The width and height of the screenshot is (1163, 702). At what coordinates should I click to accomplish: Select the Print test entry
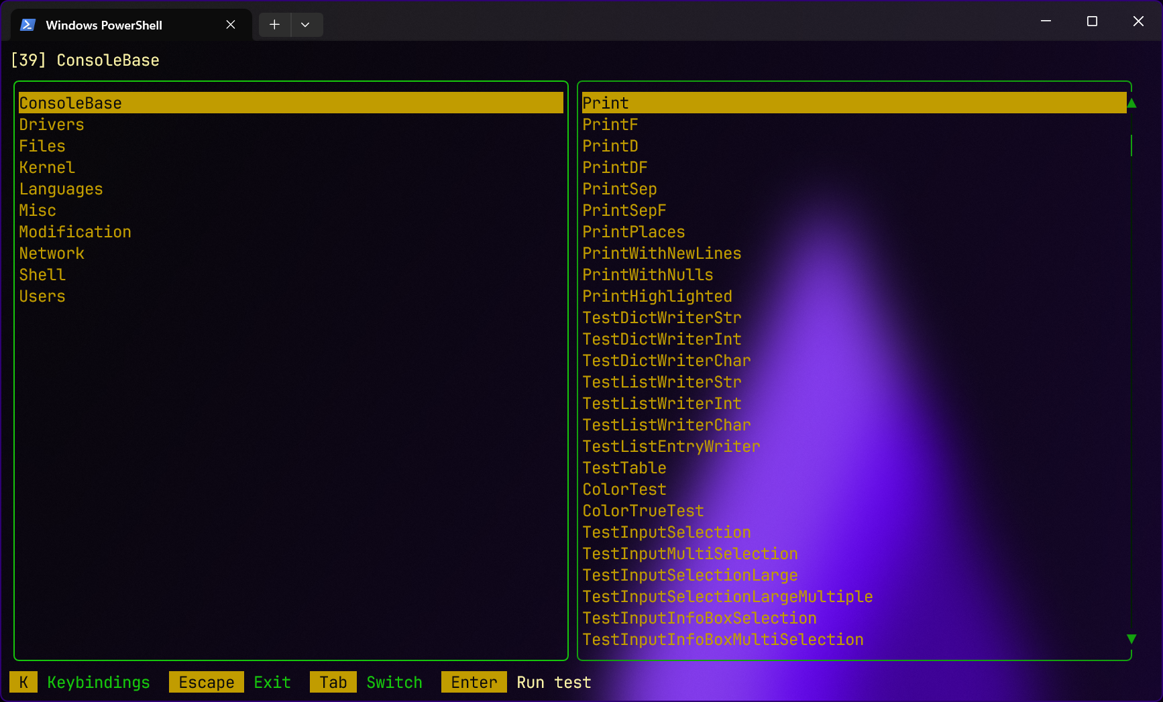pyautogui.click(x=854, y=103)
